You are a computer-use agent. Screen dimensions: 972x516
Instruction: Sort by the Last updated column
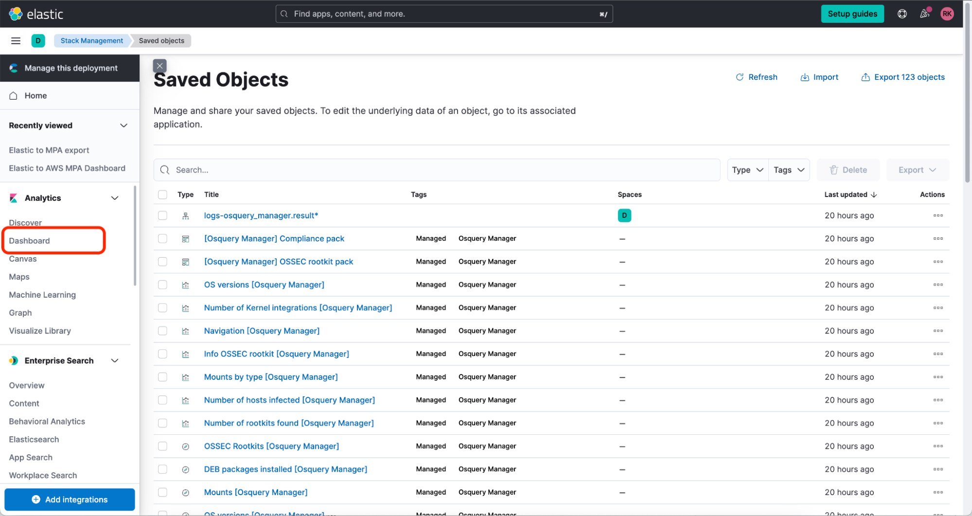pos(850,195)
